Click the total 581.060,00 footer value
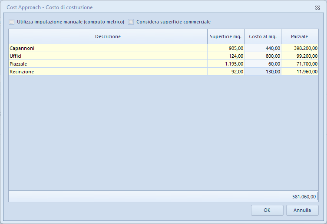The image size is (327, 224). click(304, 197)
